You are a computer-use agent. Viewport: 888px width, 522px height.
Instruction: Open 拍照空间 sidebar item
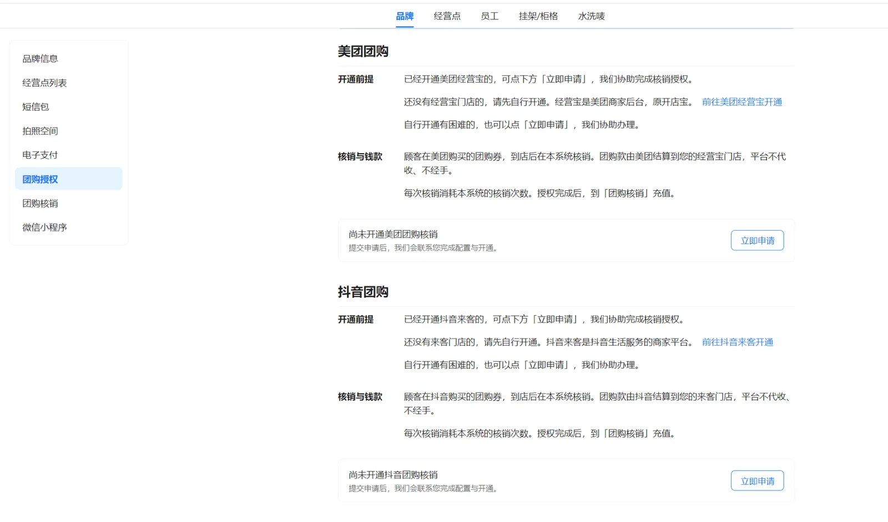pos(69,131)
